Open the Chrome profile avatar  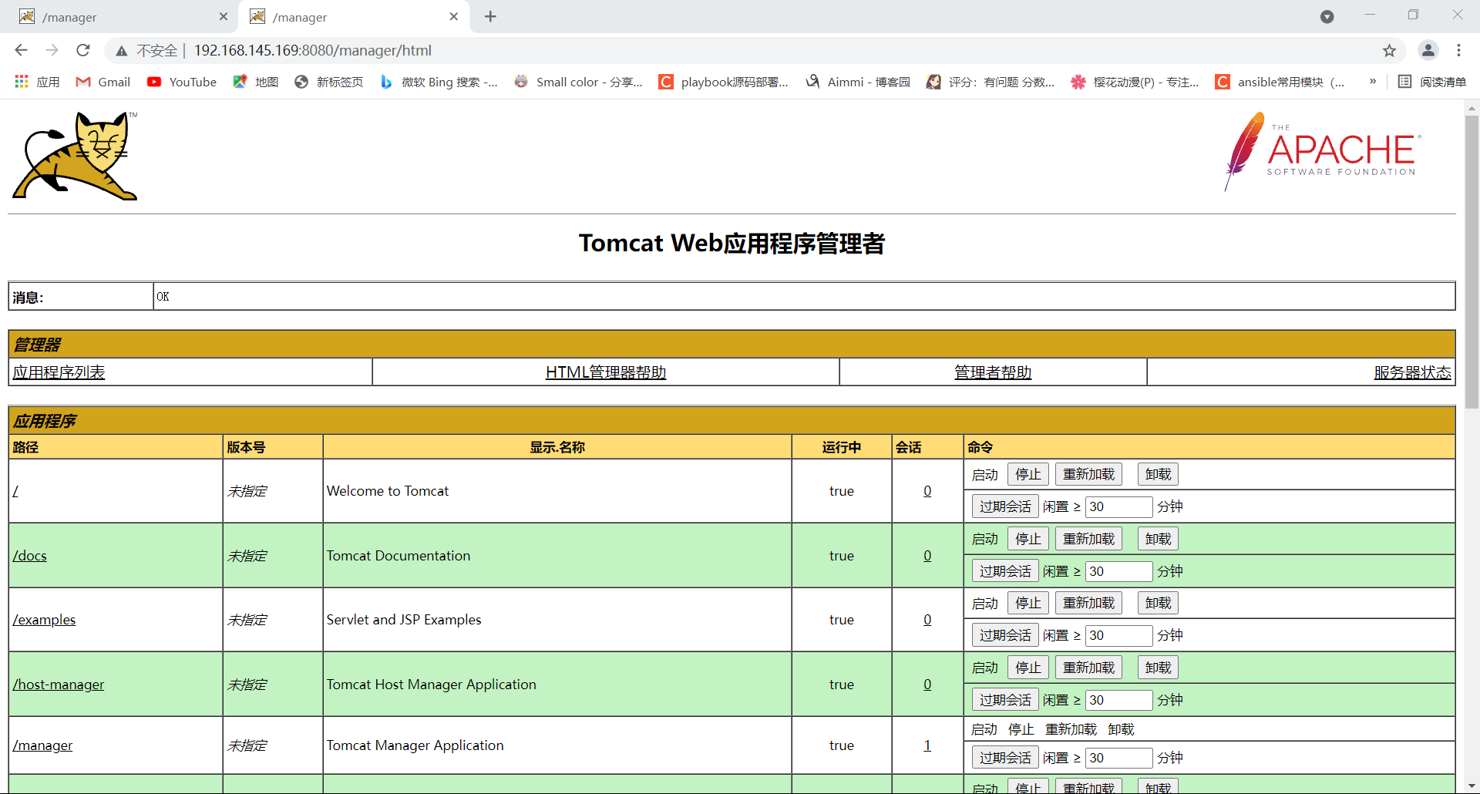pos(1428,50)
